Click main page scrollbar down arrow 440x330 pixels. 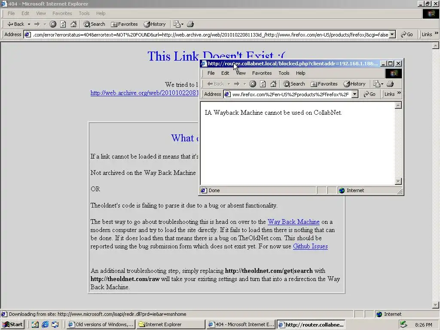coord(436,305)
